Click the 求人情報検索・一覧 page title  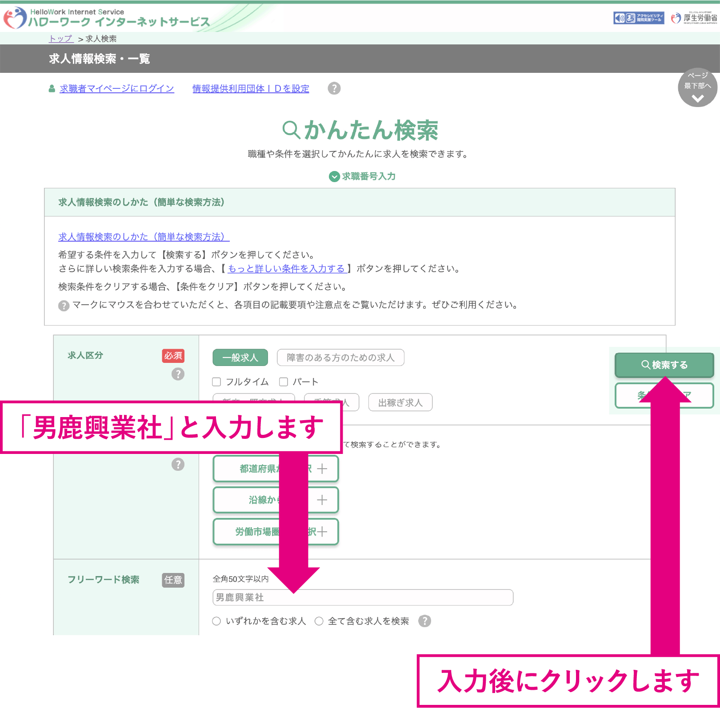(x=100, y=59)
